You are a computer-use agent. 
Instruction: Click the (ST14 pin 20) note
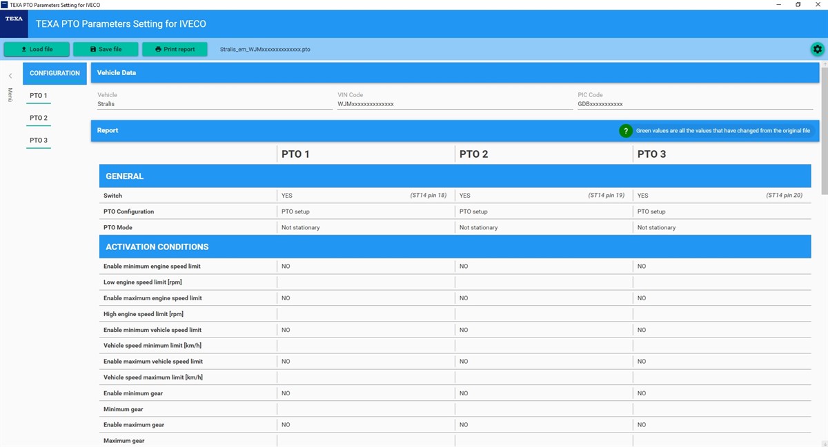pyautogui.click(x=785, y=196)
